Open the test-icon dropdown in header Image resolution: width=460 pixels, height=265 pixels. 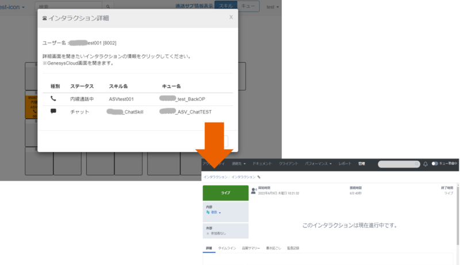(12, 7)
